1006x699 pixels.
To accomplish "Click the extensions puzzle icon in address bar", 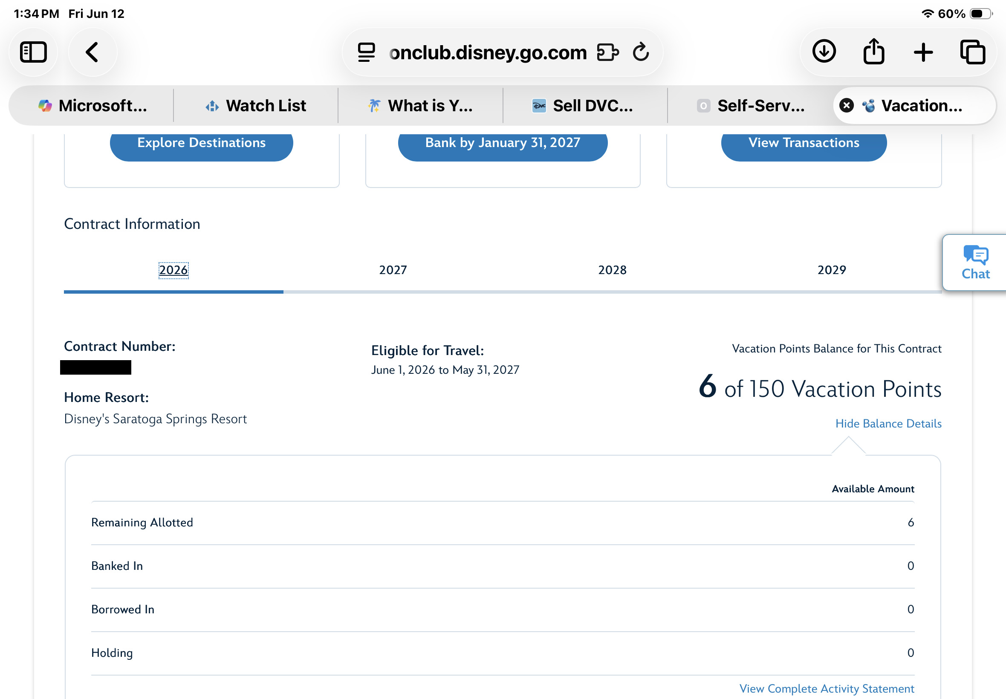I will pyautogui.click(x=608, y=52).
